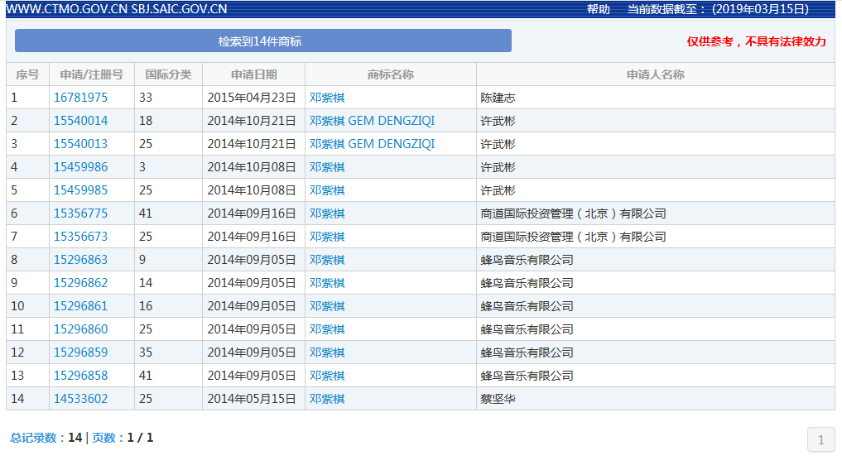The width and height of the screenshot is (842, 470).
Task: Open 邓紫棋 GEM DENGZIQI trademark in class 18
Action: (x=372, y=121)
